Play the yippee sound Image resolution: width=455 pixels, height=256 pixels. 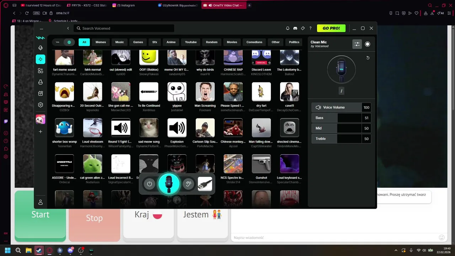point(177,92)
